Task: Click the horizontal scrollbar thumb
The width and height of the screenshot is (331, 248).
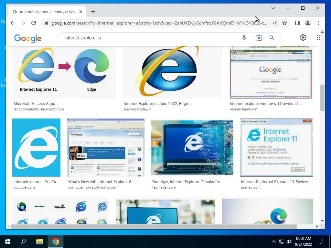Action: point(154,226)
